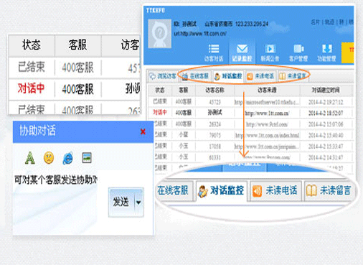Click red 对话中 status in main table

coord(160,112)
